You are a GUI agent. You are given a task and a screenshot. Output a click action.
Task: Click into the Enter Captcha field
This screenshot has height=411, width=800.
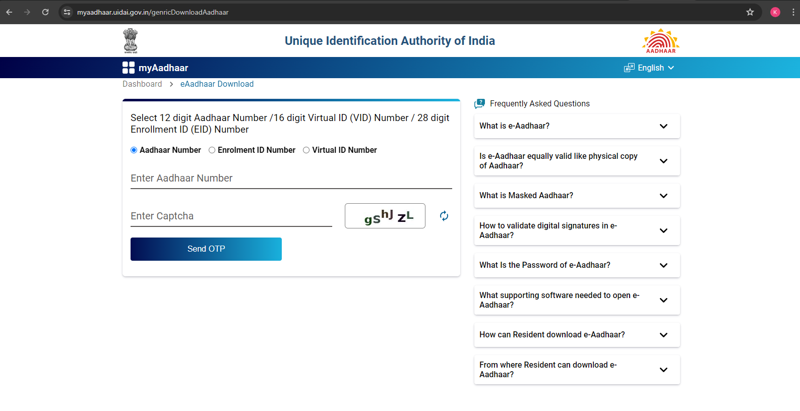pyautogui.click(x=231, y=216)
